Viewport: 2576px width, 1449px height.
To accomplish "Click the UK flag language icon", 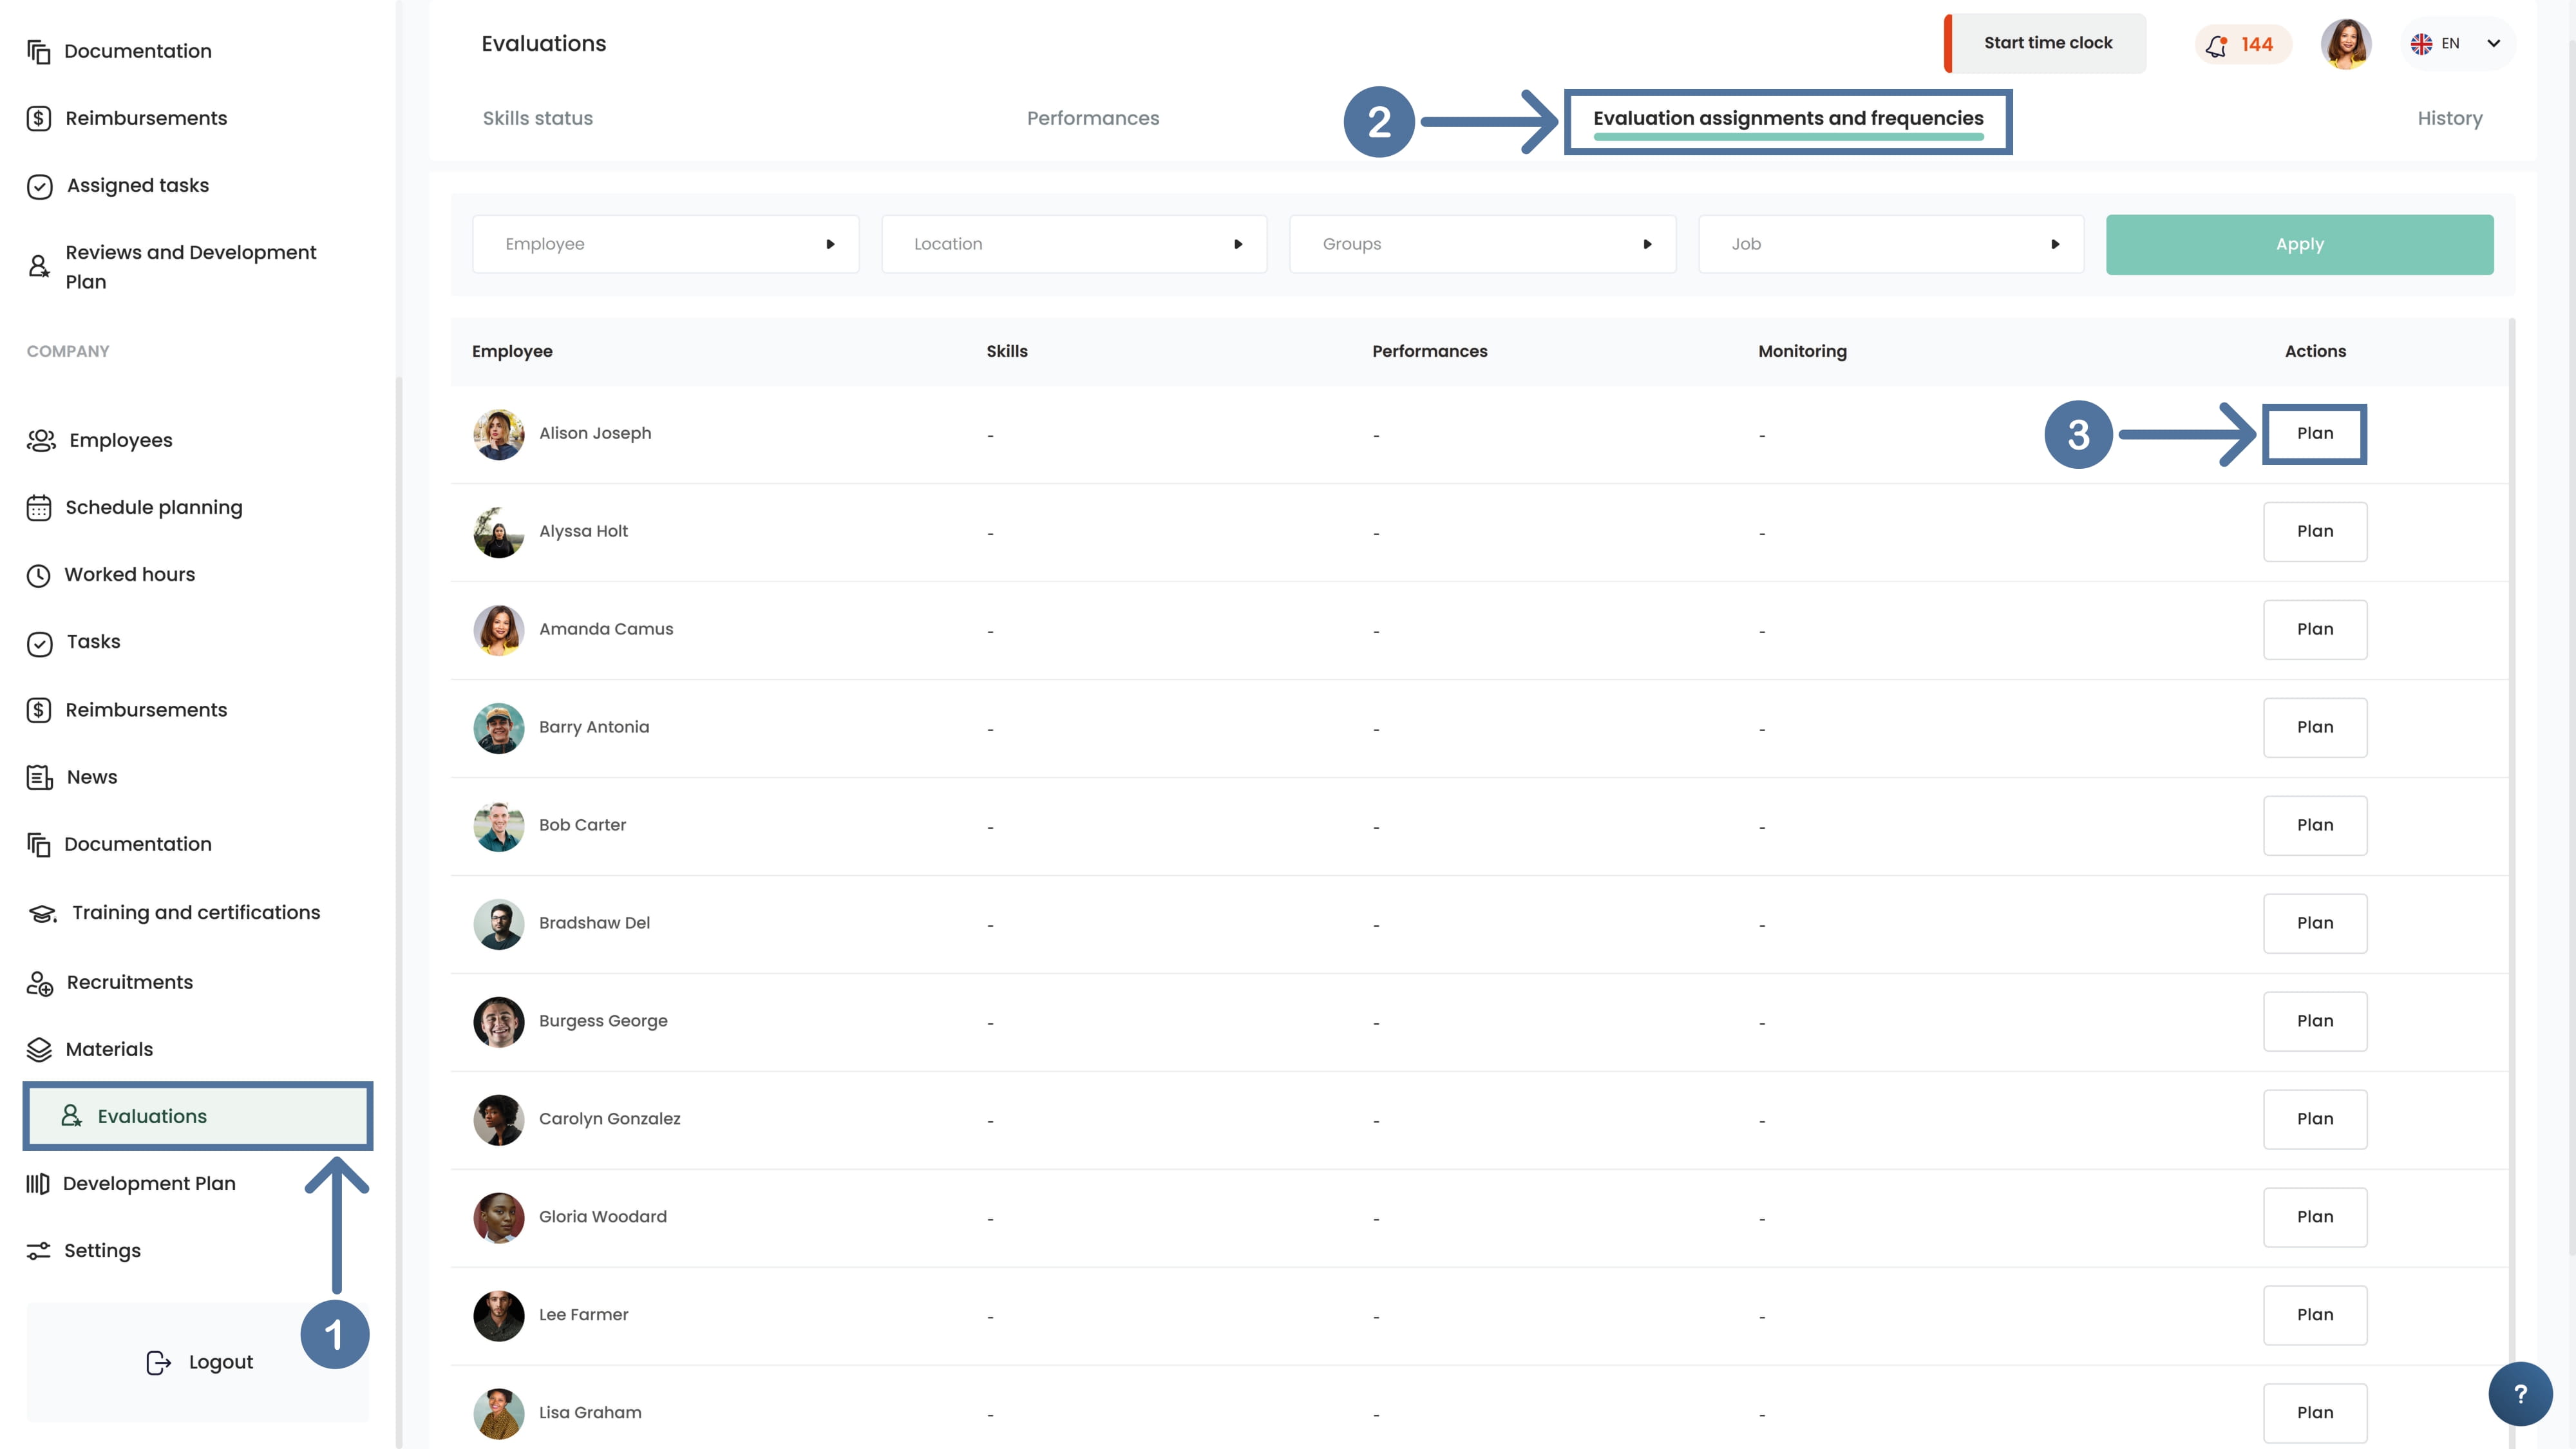I will [2421, 44].
